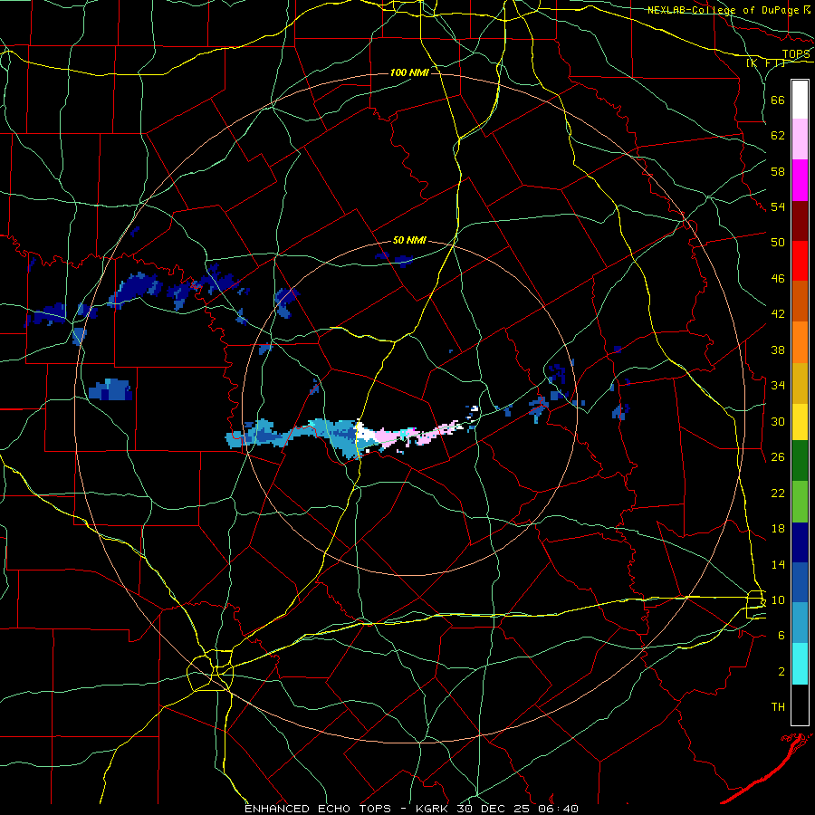The height and width of the screenshot is (815, 815).
Task: Click the legend value "34"
Action: click(778, 385)
